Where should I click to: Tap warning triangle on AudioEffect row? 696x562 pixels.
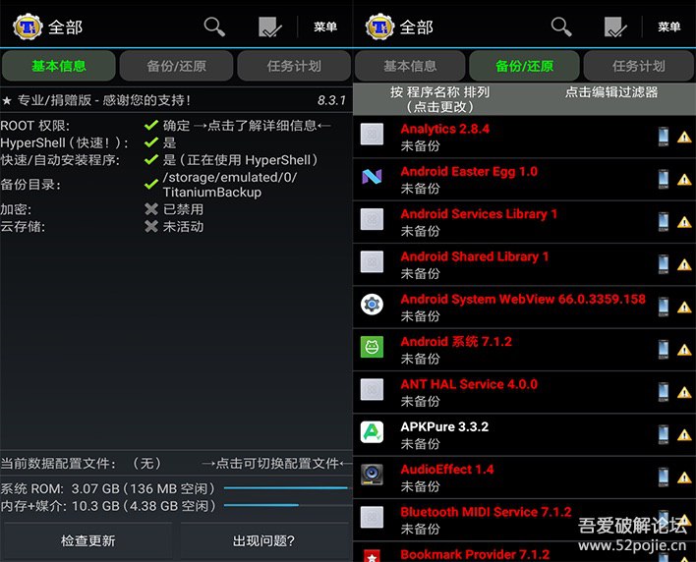point(684,478)
